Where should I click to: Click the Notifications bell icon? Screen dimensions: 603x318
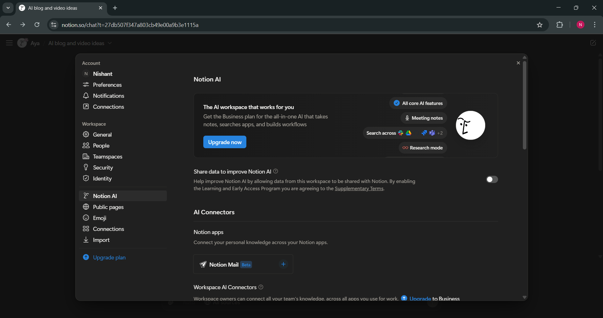[x=86, y=96]
